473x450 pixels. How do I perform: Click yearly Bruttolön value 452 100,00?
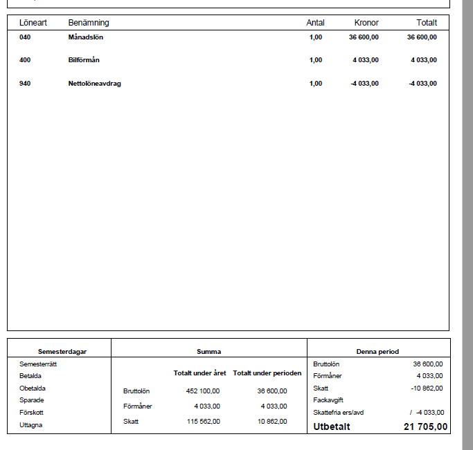[203, 391]
